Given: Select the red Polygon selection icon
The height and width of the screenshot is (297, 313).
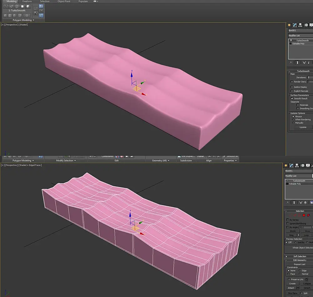Looking at the screenshot, I should (304, 215).
